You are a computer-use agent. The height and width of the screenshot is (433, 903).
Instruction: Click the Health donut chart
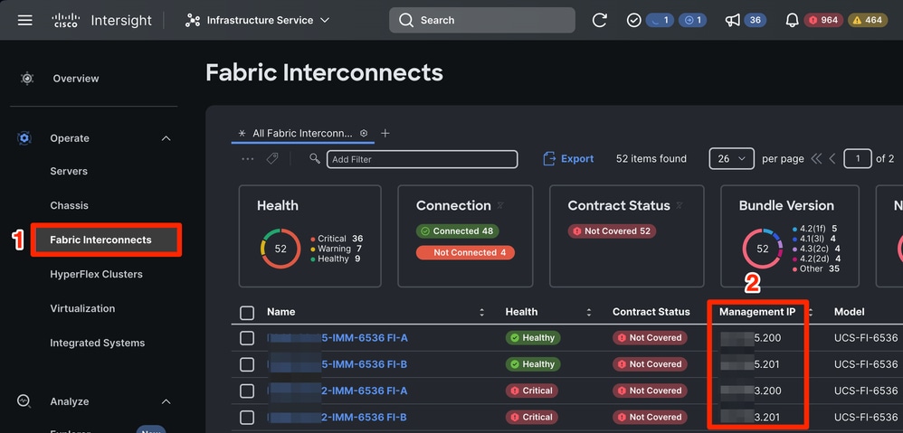(280, 249)
